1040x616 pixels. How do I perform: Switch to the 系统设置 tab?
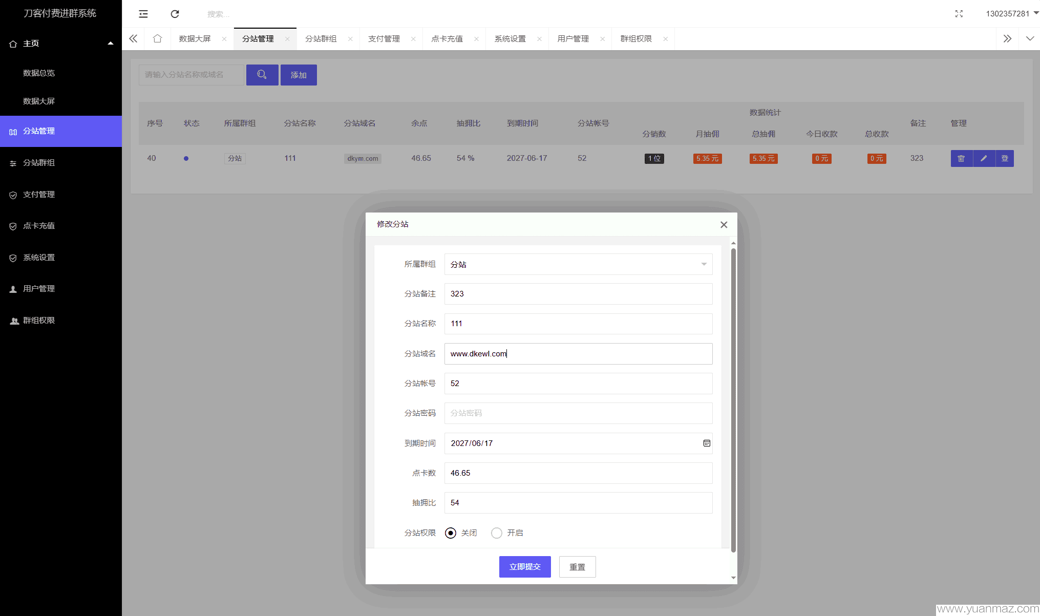pyautogui.click(x=510, y=39)
